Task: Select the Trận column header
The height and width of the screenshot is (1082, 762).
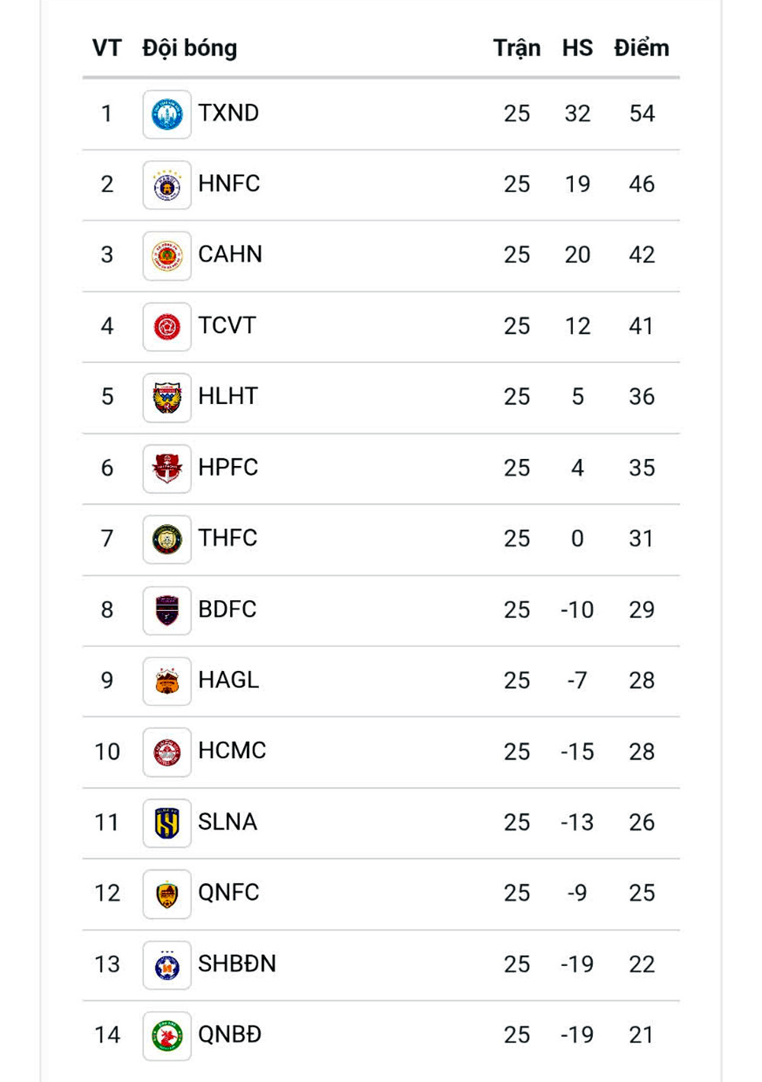Action: click(517, 48)
